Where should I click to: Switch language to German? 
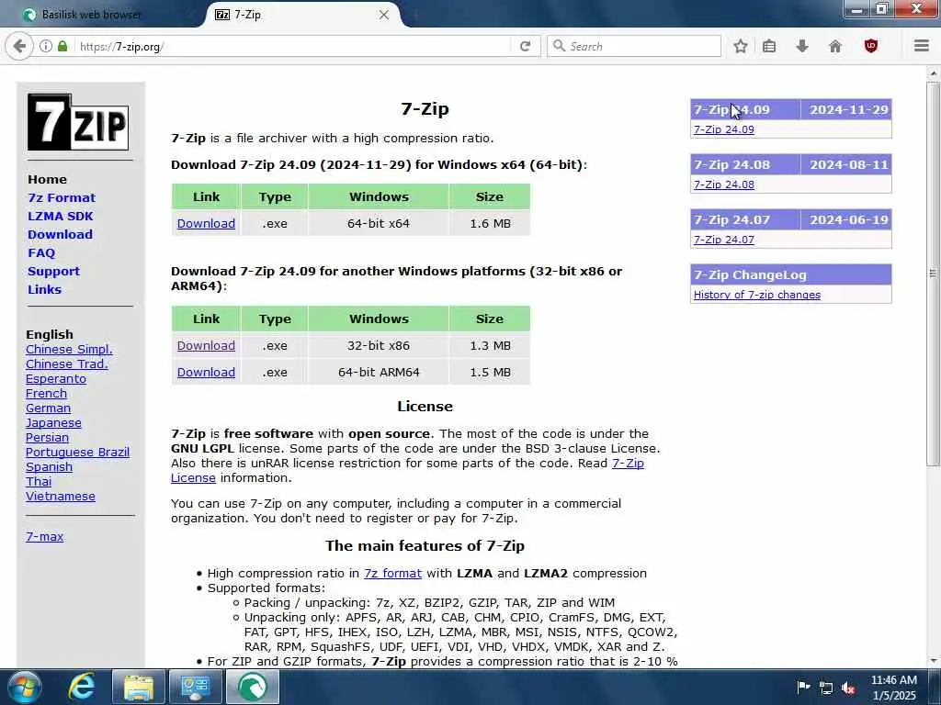point(48,408)
